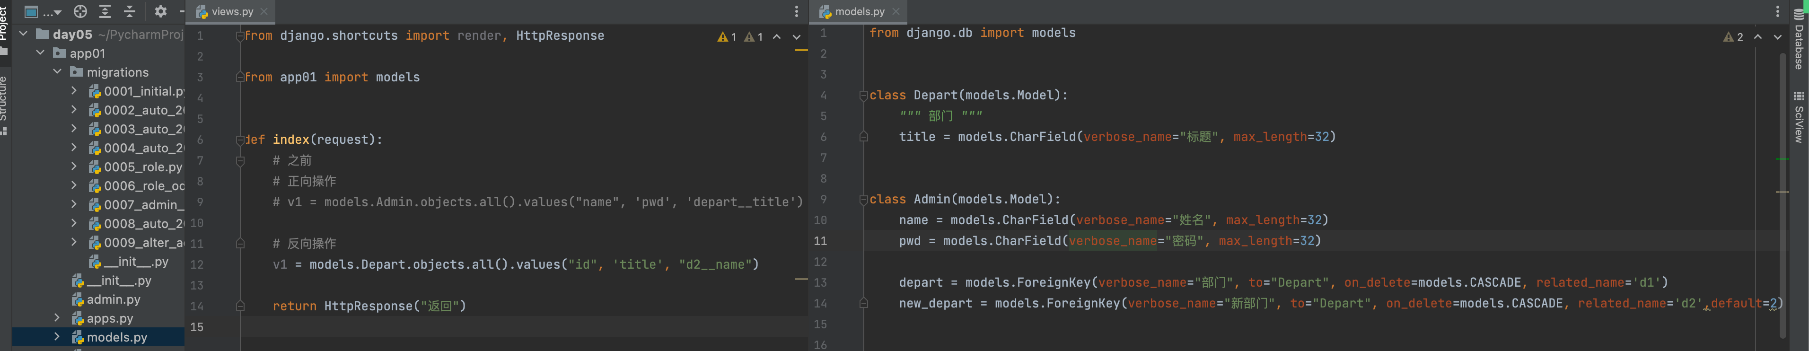Screen dimensions: 1809x351
Task: Go to previous highlighted error in views.py
Action: pos(777,36)
